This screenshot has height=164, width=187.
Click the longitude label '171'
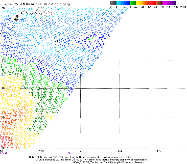pos(80,151)
